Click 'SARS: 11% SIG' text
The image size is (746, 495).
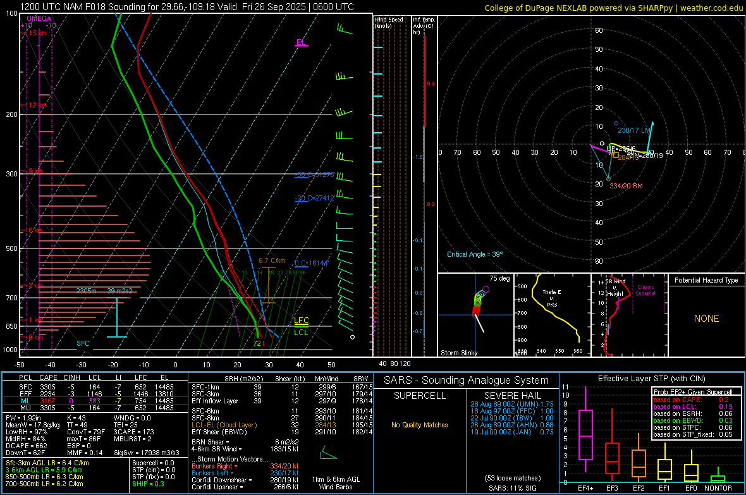point(512,488)
